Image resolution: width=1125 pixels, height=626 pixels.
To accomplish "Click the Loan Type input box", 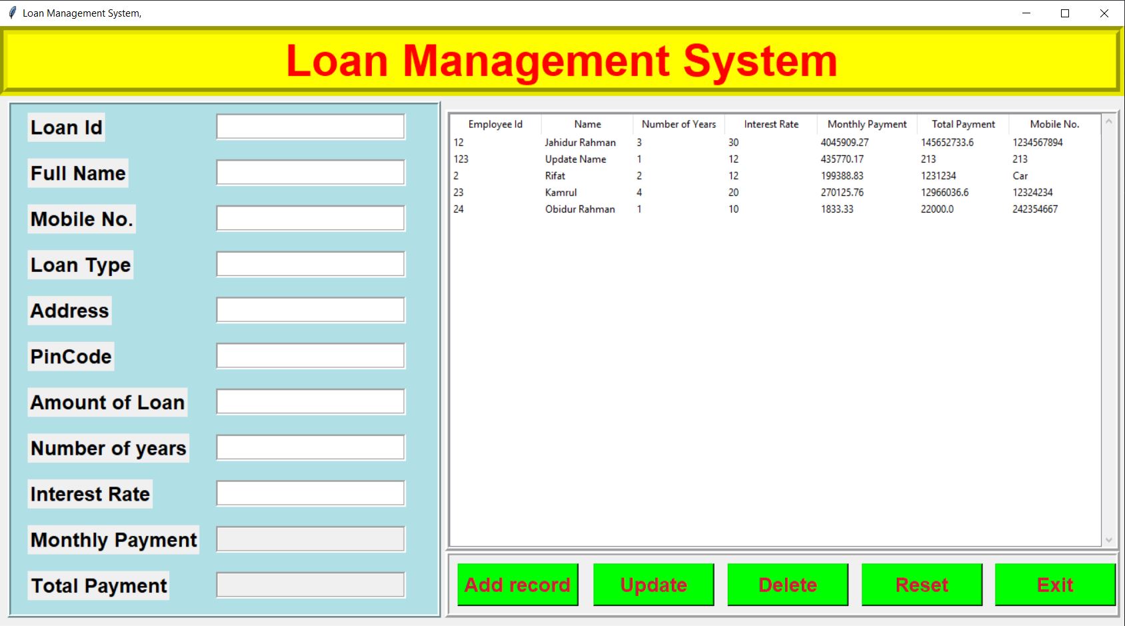I will (x=310, y=263).
